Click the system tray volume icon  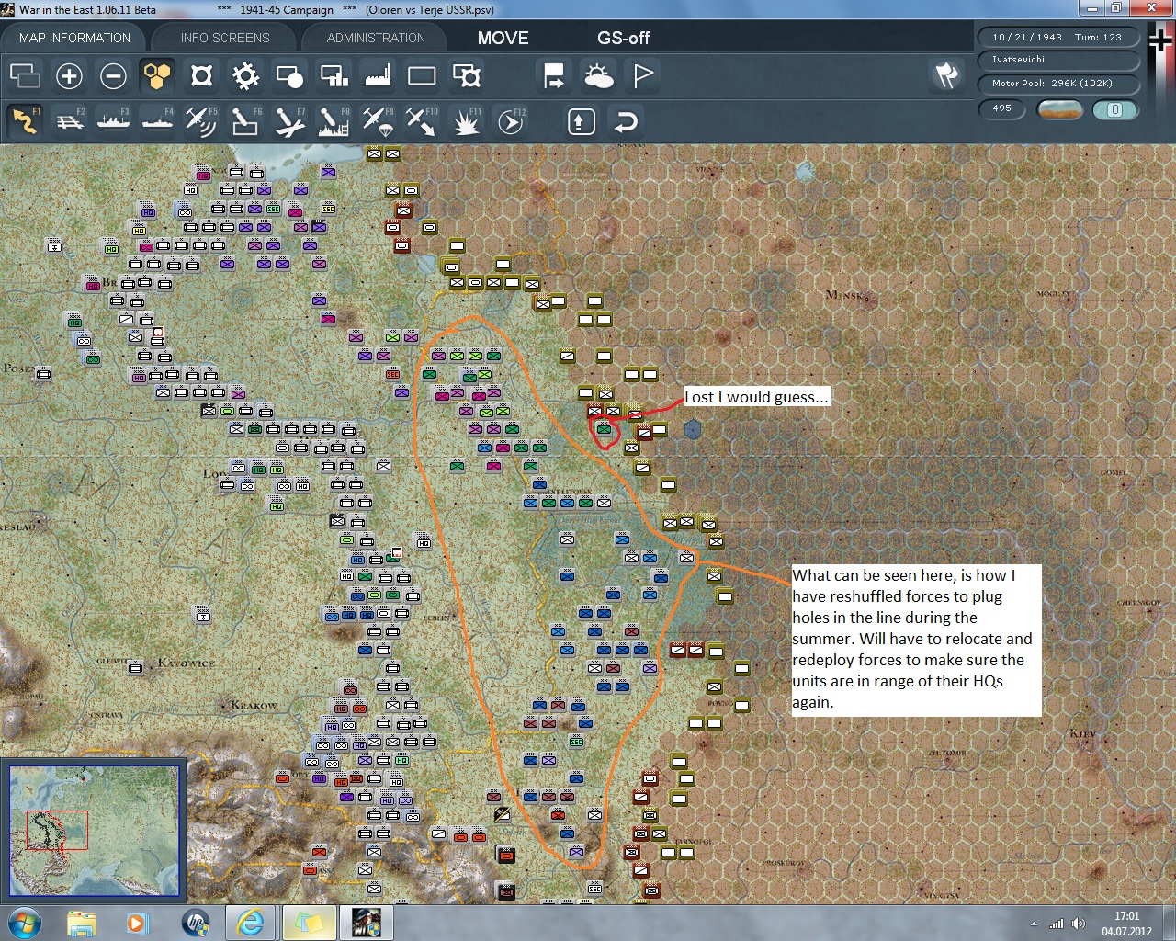click(x=1079, y=924)
